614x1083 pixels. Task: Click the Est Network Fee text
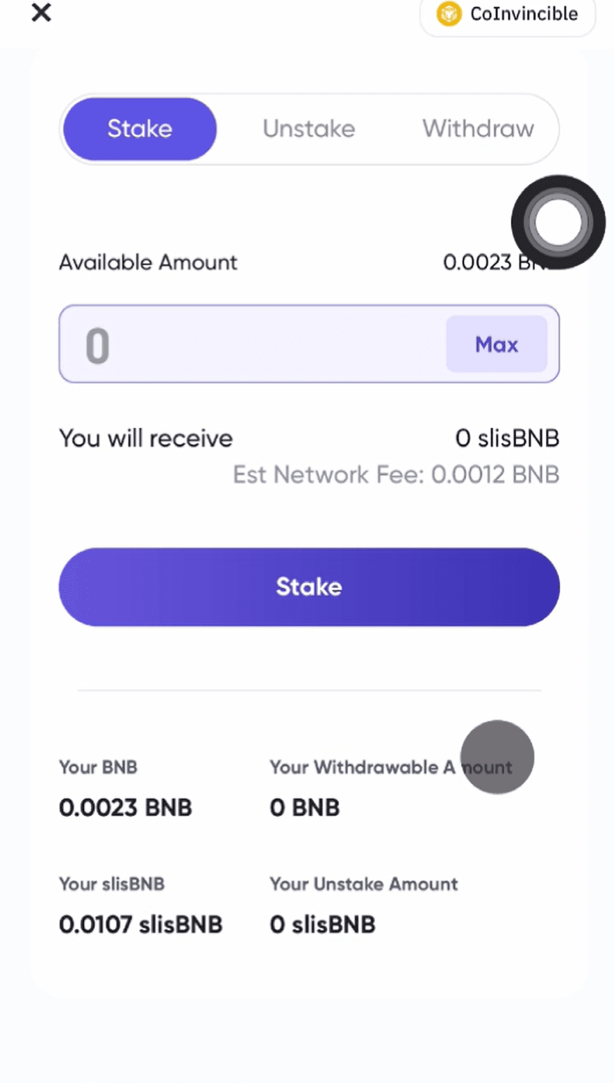[x=396, y=475]
